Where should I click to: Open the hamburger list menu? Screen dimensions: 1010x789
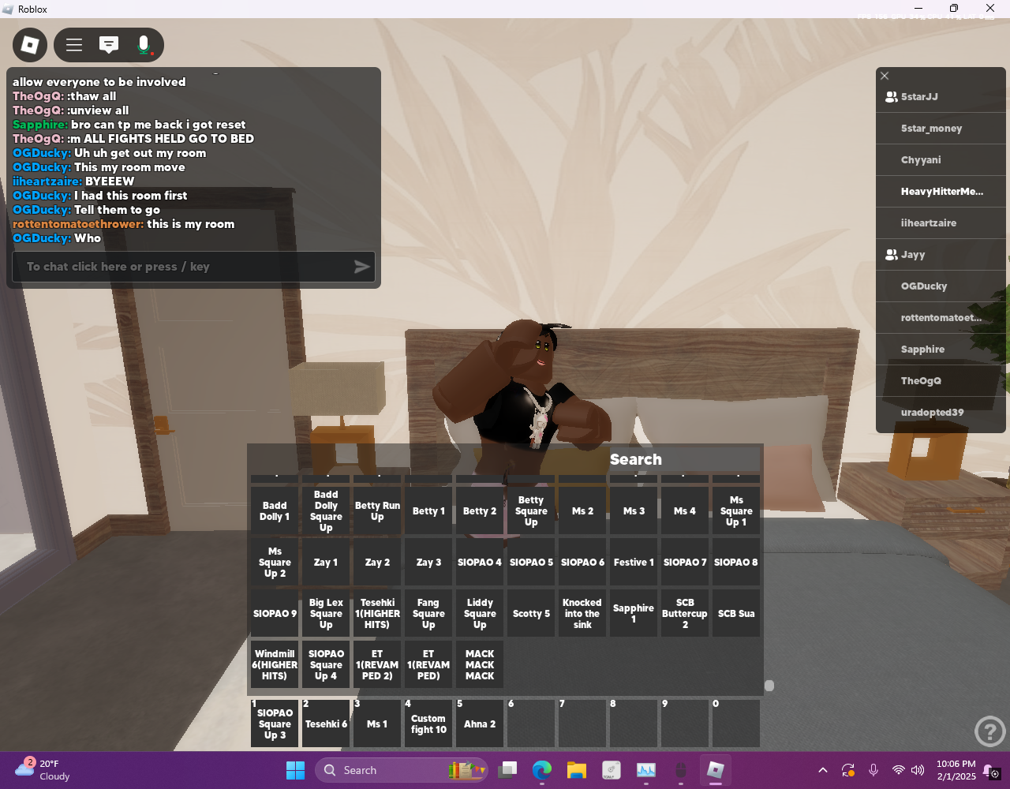coord(74,45)
